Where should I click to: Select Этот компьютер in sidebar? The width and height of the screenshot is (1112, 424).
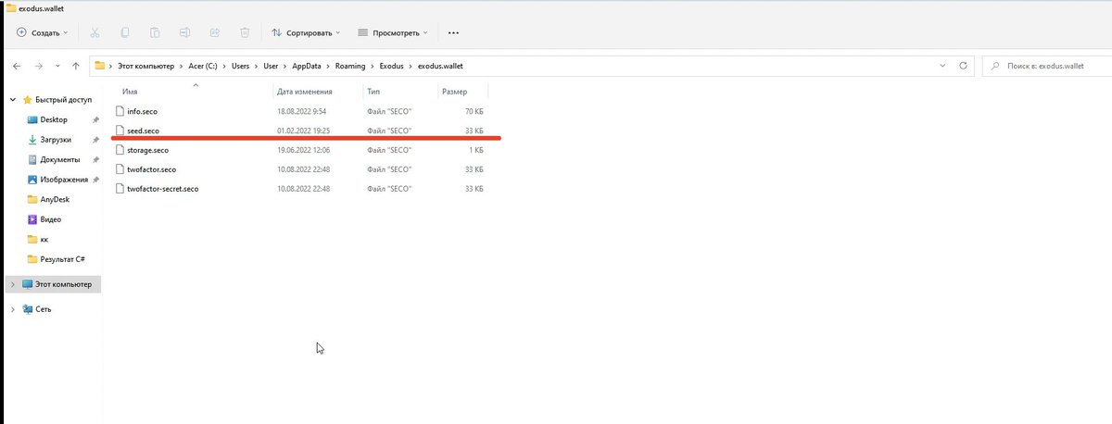tap(63, 284)
